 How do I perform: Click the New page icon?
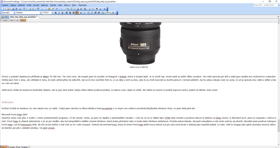click(3, 9)
